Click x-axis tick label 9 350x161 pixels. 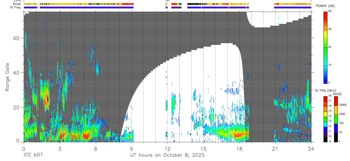(131, 149)
